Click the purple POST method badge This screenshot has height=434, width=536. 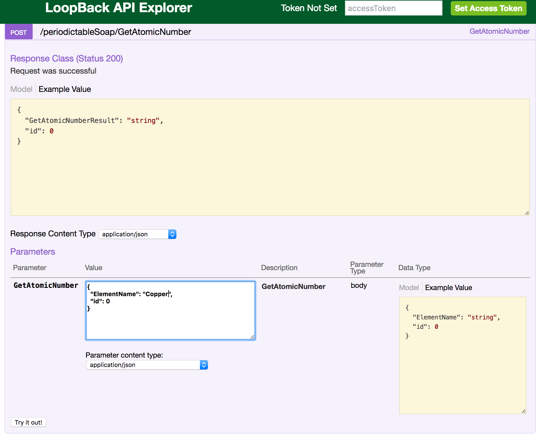pyautogui.click(x=18, y=32)
